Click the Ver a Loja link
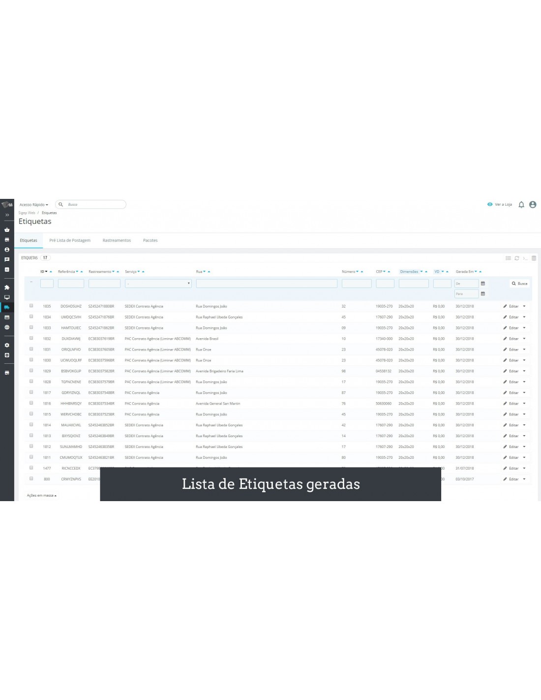This screenshot has width=541, height=700. point(500,205)
